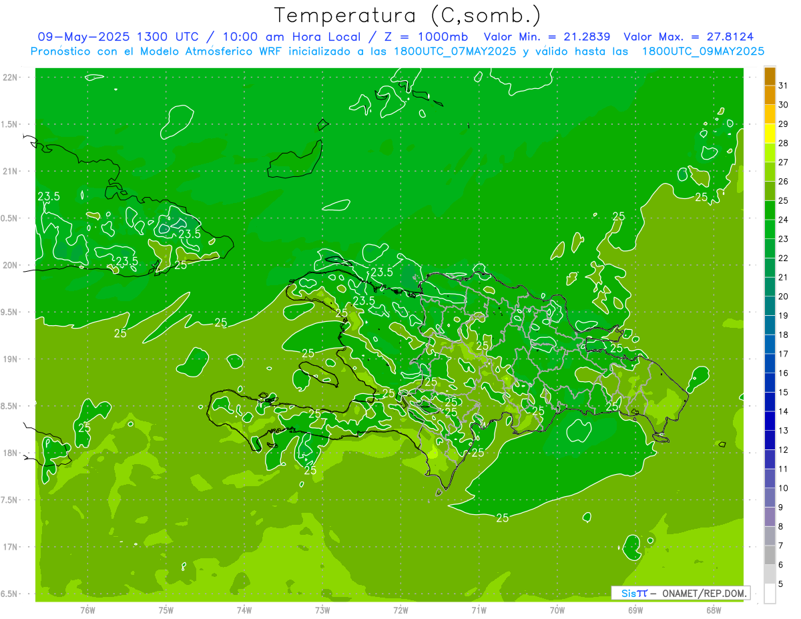Click the '22N' latitude axis label
The width and height of the screenshot is (801, 619).
[x=9, y=77]
